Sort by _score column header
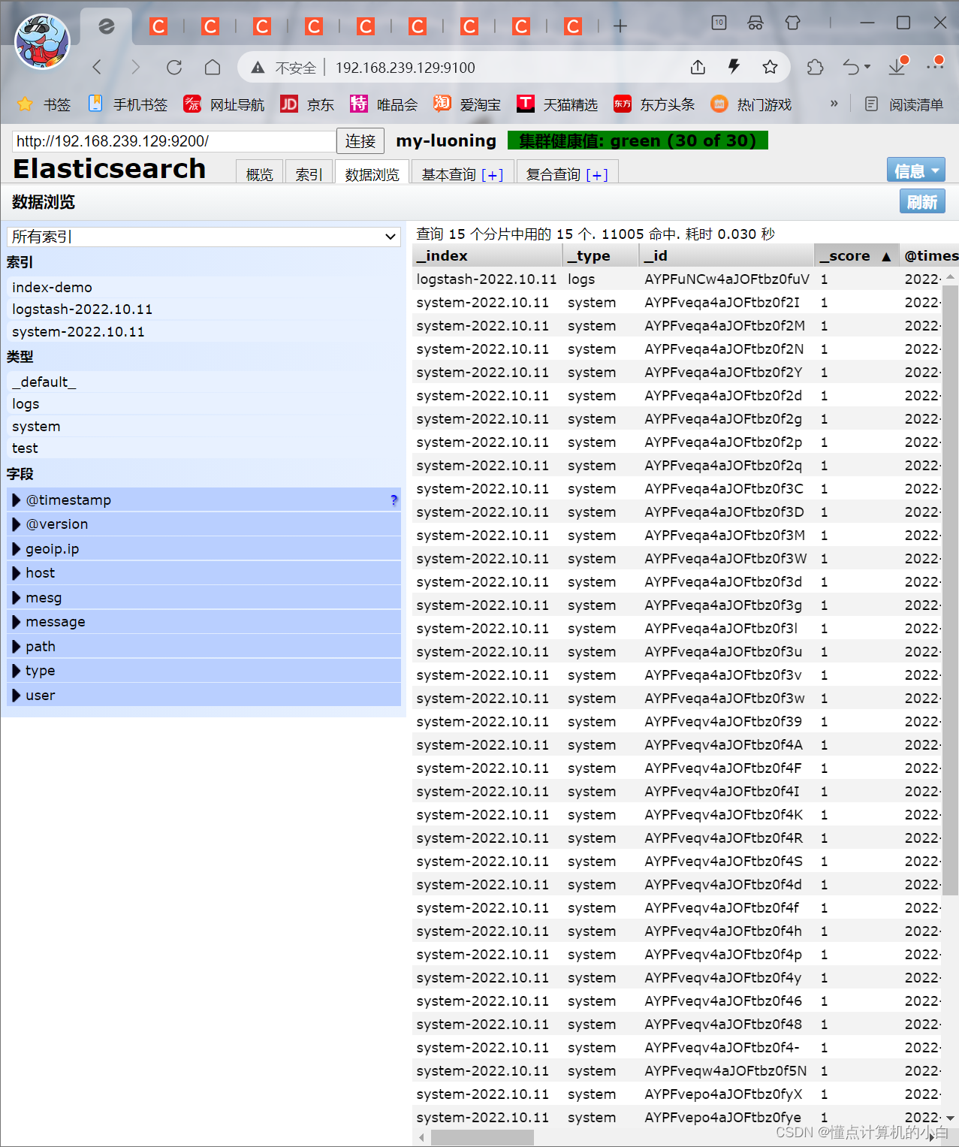Screen dimensions: 959x1147 coord(855,255)
